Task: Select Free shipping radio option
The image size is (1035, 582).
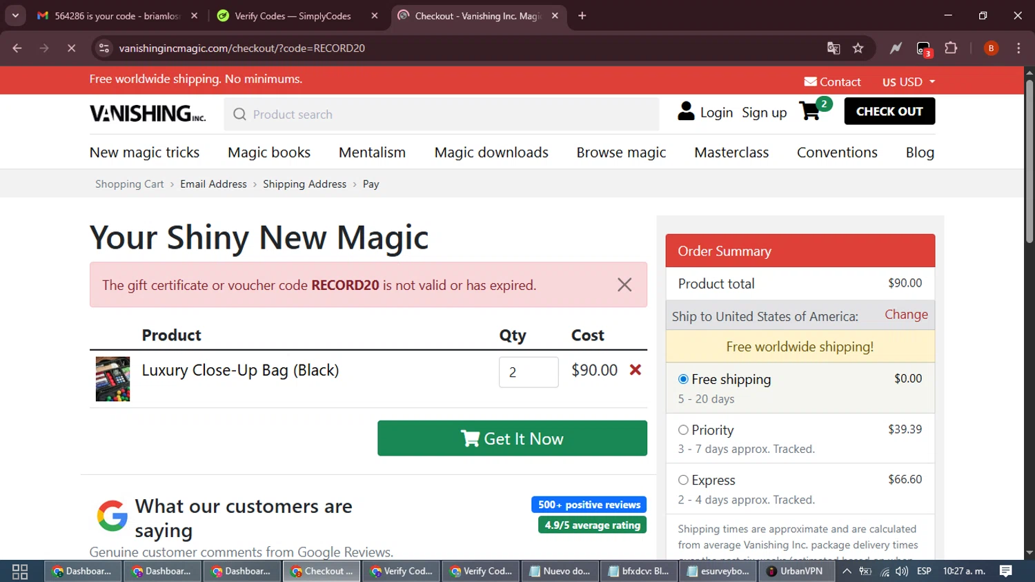Action: click(x=683, y=379)
